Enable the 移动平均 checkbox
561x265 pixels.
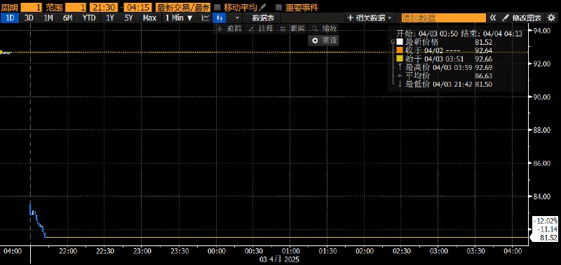217,7
